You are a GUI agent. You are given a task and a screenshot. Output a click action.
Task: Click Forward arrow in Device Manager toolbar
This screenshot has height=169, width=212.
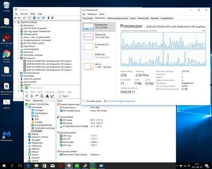point(19,18)
